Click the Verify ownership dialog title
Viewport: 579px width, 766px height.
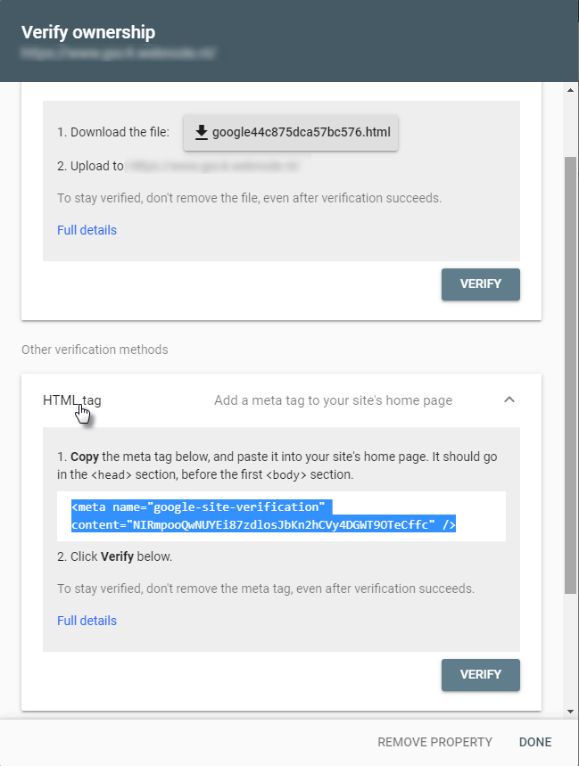(88, 33)
